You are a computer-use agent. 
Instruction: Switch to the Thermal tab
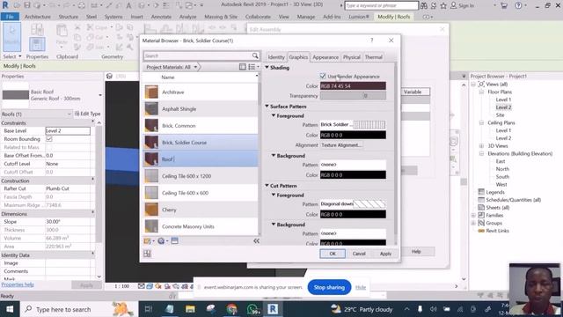tap(374, 56)
